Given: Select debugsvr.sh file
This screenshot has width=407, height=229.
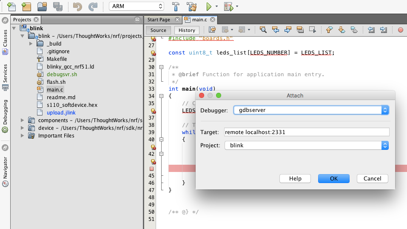Looking at the screenshot, I should (x=62, y=74).
